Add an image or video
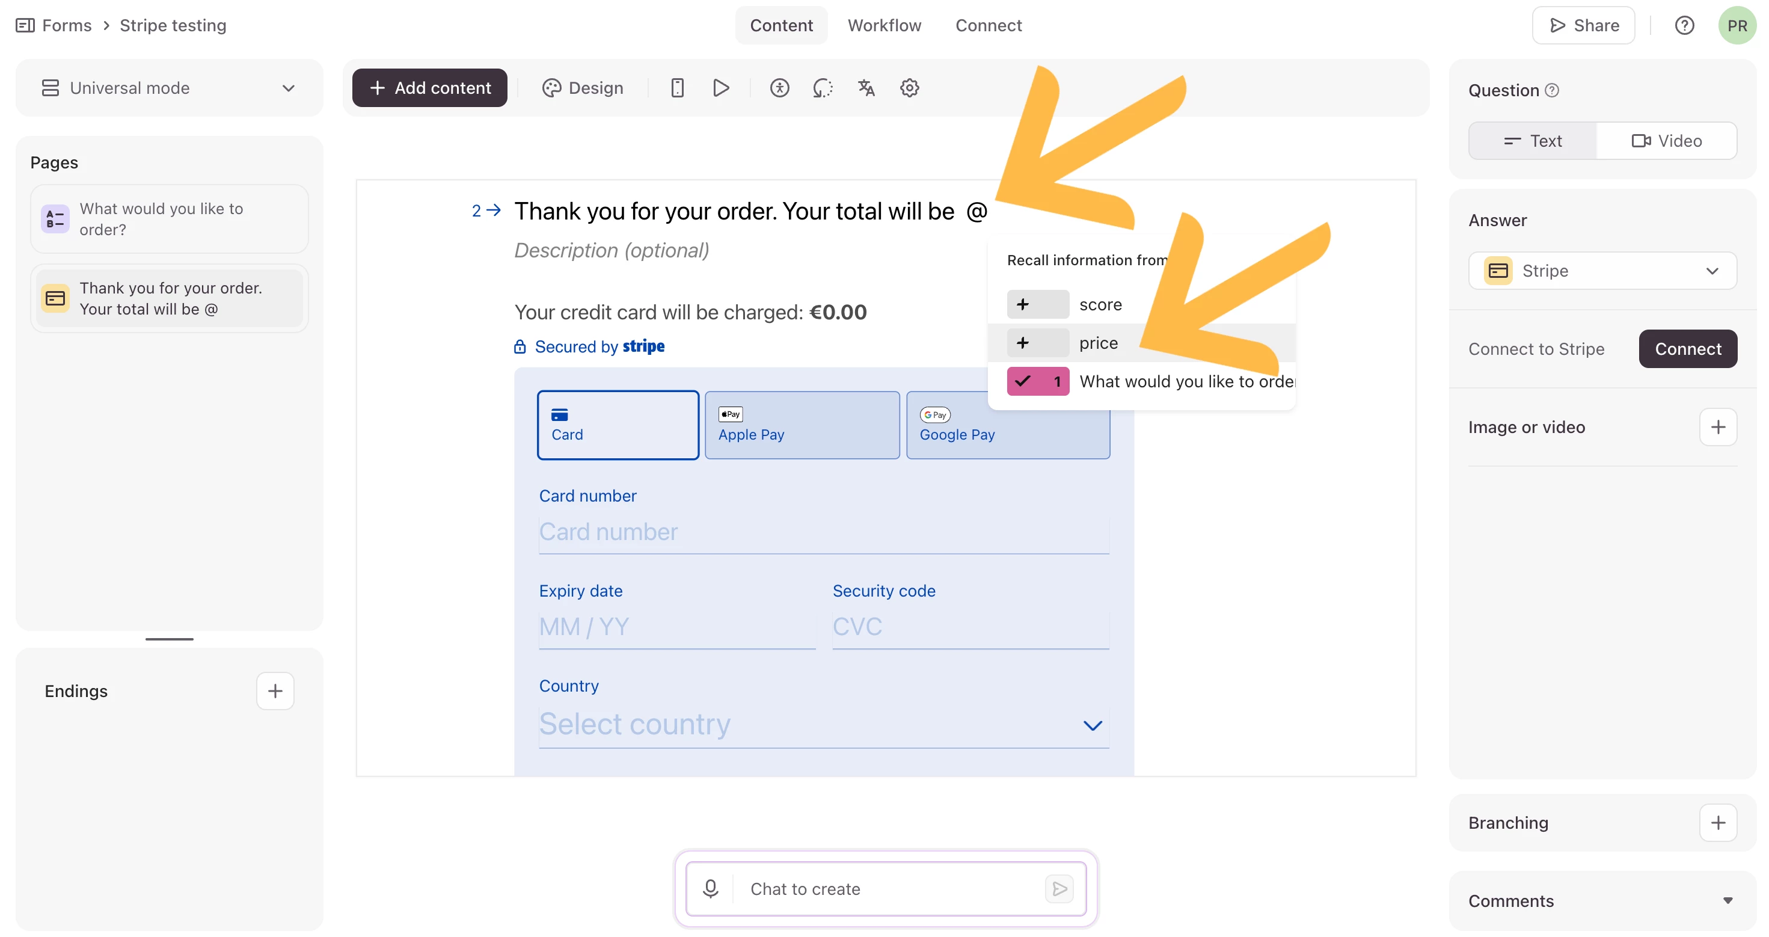The image size is (1769, 937). pos(1717,427)
